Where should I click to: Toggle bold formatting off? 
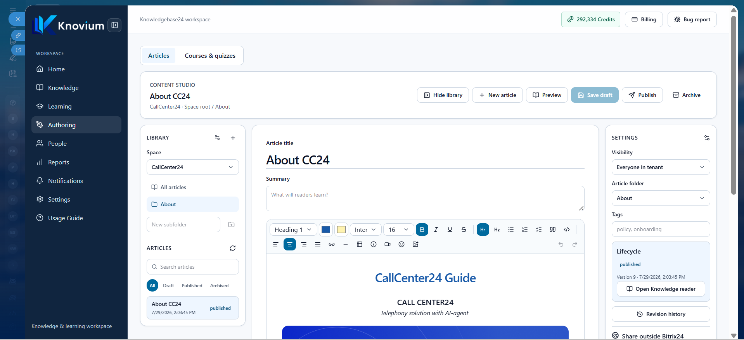pos(422,230)
